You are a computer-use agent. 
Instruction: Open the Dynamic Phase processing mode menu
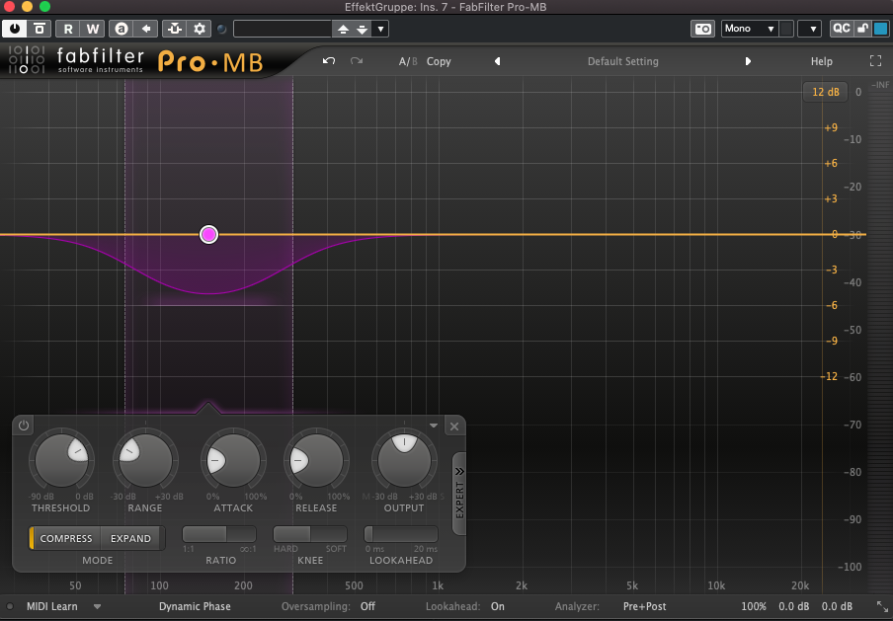195,607
